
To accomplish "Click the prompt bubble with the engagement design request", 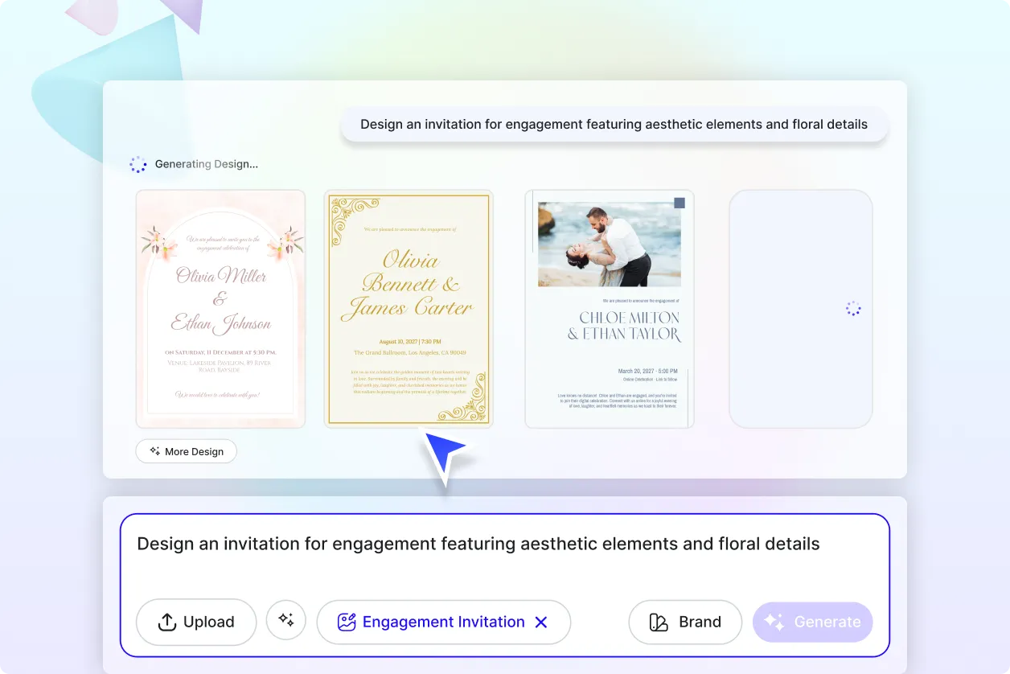I will tap(615, 124).
